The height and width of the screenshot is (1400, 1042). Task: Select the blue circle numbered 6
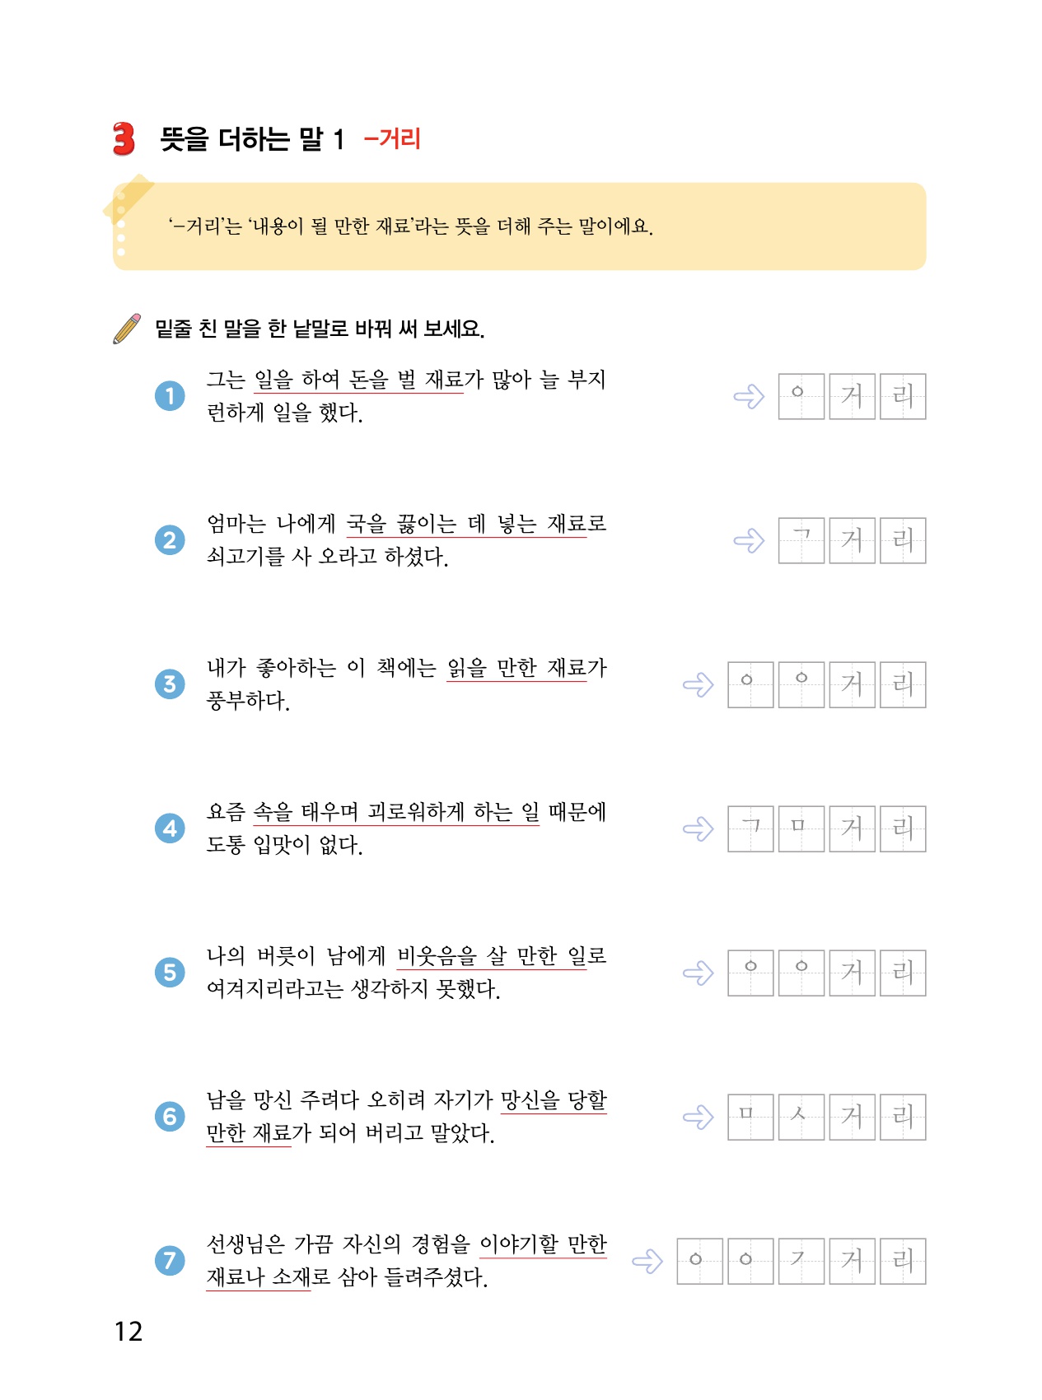coord(170,1117)
